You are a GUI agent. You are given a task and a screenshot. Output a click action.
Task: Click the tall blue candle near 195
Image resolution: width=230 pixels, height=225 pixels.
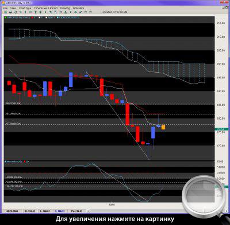pyautogui.click(x=71, y=80)
